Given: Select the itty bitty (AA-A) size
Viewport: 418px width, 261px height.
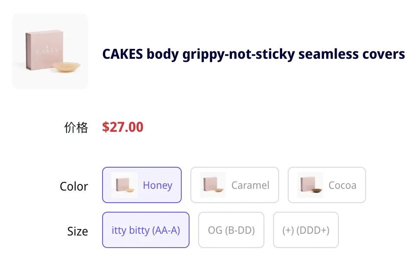Looking at the screenshot, I should (146, 230).
